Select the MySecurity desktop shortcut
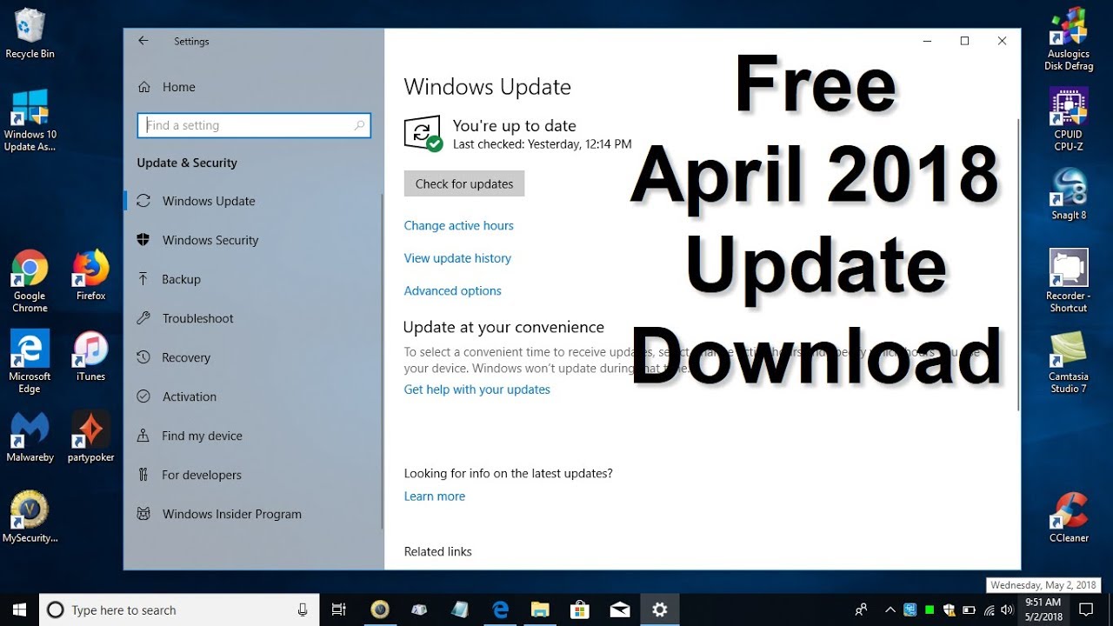 (x=30, y=517)
